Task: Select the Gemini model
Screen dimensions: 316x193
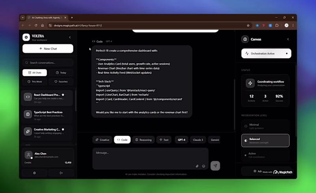Action: pyautogui.click(x=215, y=140)
